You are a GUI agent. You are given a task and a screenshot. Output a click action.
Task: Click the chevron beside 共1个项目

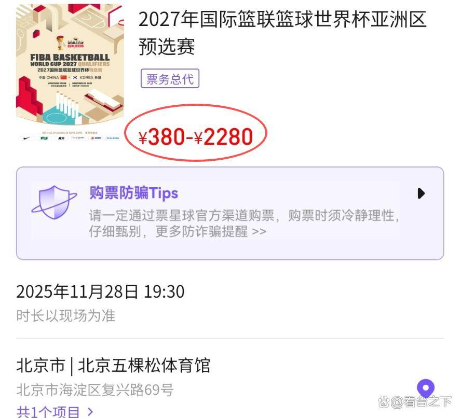coord(90,411)
